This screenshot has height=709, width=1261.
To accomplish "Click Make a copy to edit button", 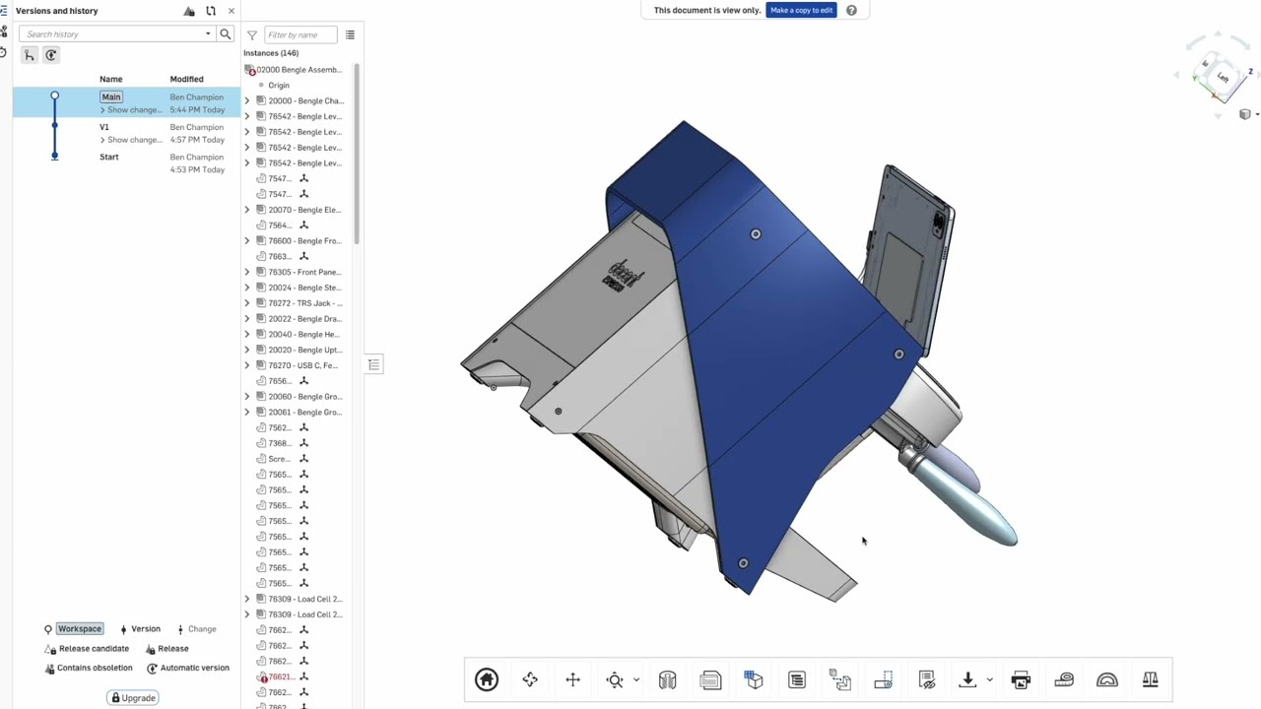I will click(802, 10).
